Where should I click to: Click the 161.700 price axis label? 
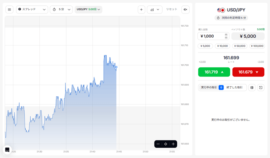click(x=185, y=65)
